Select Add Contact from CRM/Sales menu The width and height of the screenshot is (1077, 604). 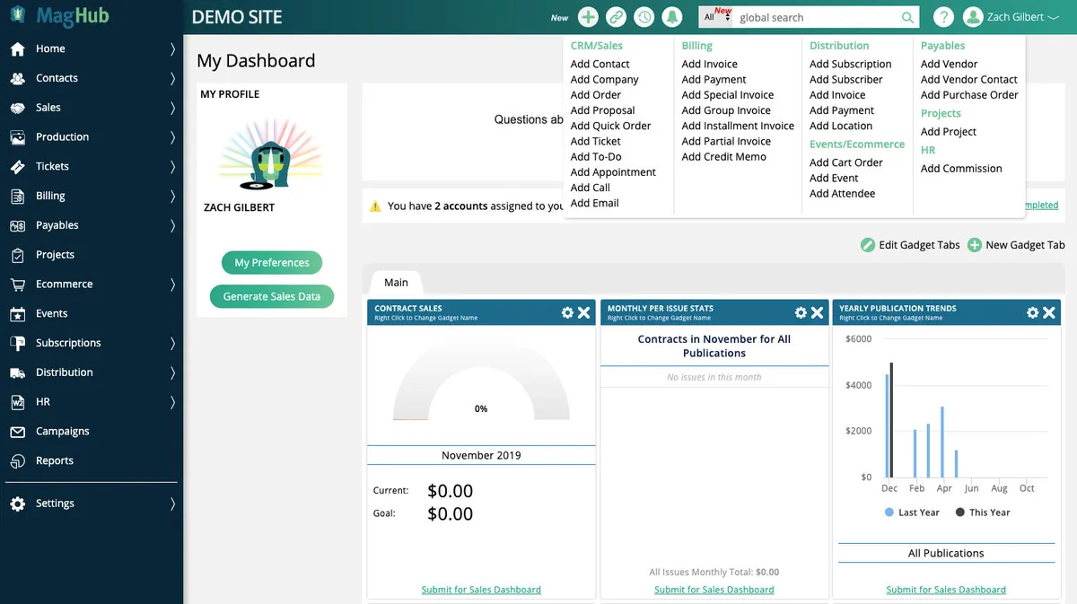(x=600, y=64)
